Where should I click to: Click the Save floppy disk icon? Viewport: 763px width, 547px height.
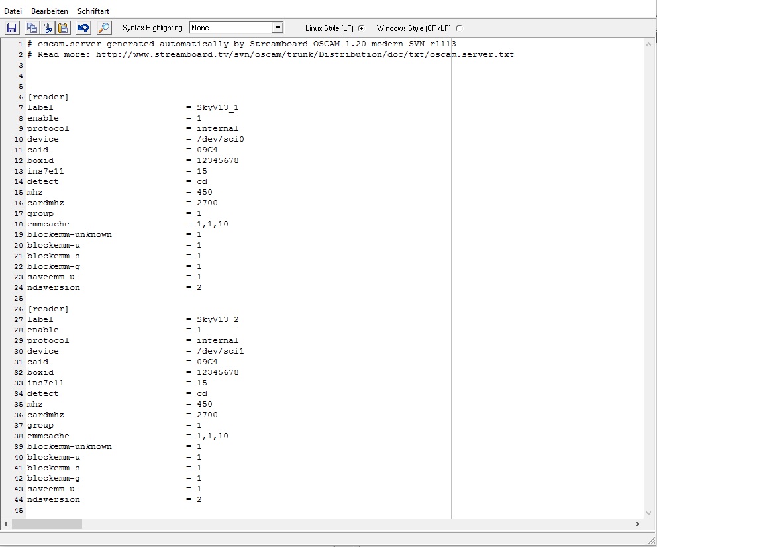click(12, 28)
